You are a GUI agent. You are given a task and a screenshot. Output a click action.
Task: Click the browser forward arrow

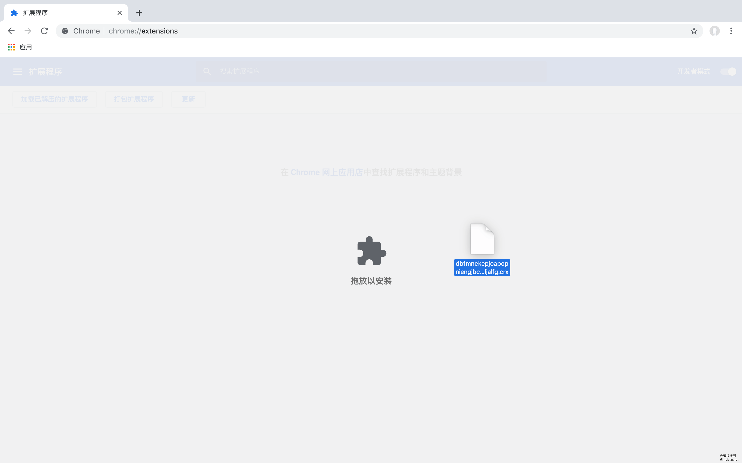point(28,31)
